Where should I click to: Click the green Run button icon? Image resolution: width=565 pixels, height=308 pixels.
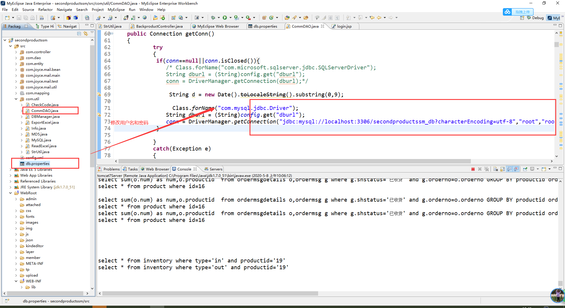coord(225,18)
